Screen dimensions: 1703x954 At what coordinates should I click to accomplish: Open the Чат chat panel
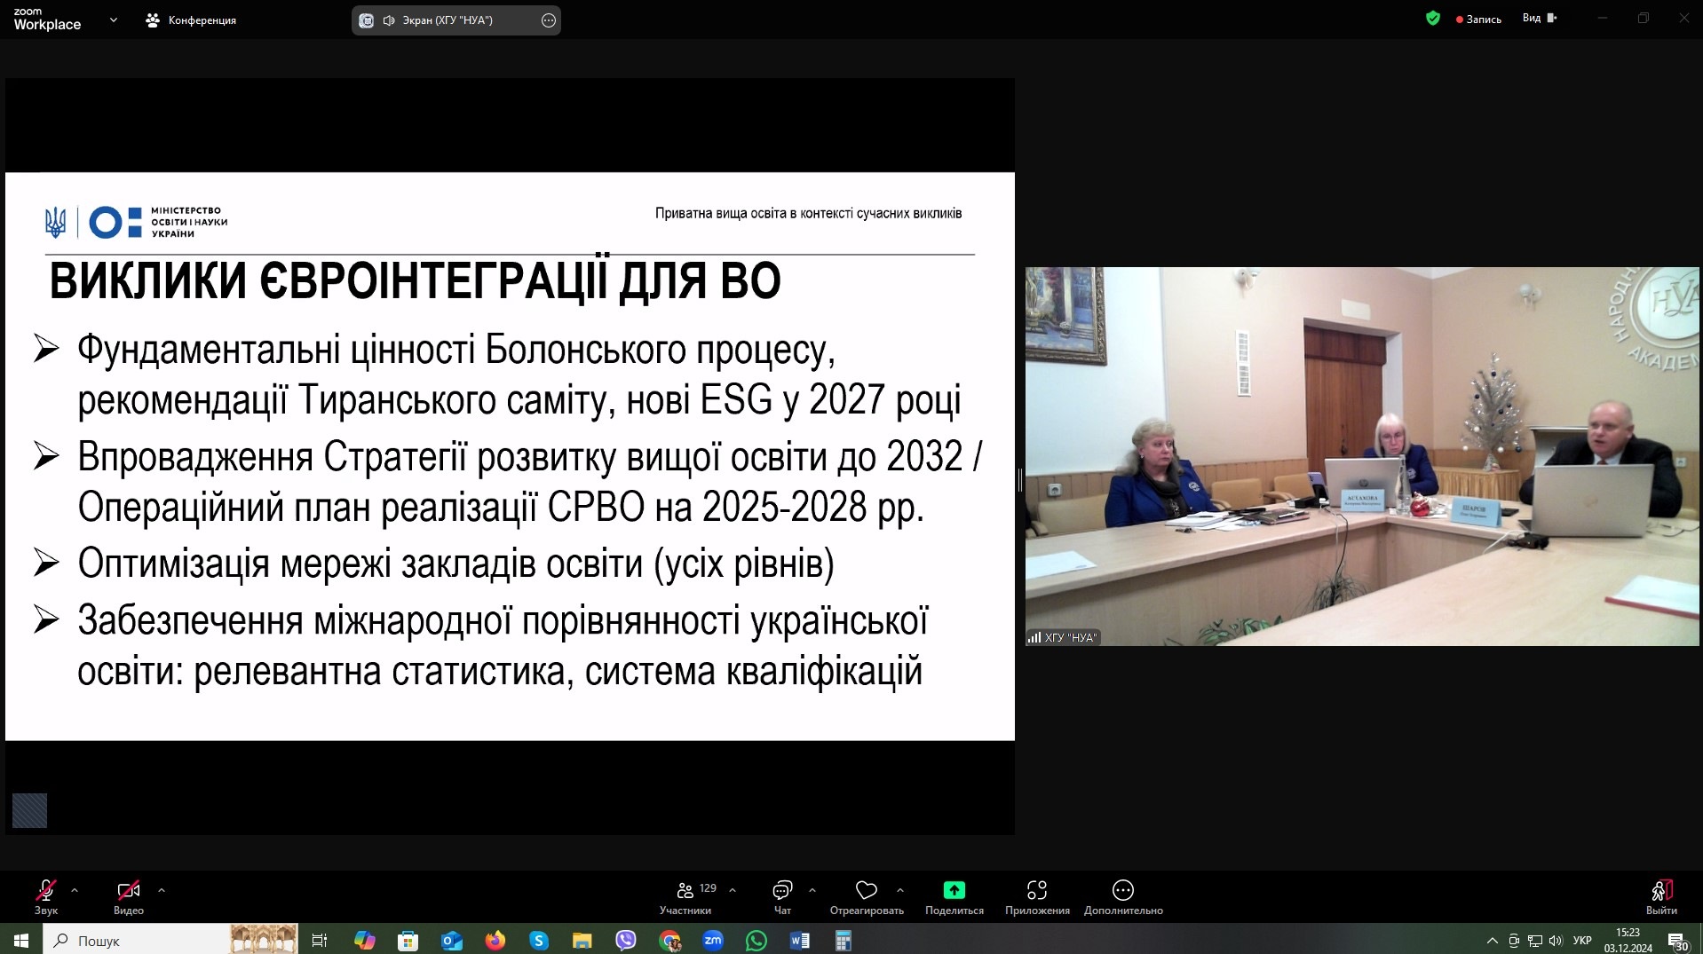pyautogui.click(x=781, y=891)
